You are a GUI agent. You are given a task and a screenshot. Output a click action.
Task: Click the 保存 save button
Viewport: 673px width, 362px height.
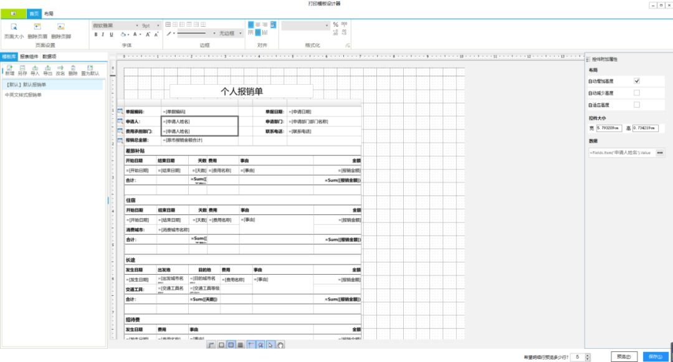[x=654, y=357]
